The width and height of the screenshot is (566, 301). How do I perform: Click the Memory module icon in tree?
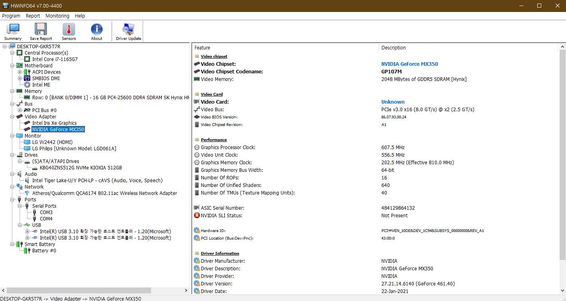click(20, 91)
